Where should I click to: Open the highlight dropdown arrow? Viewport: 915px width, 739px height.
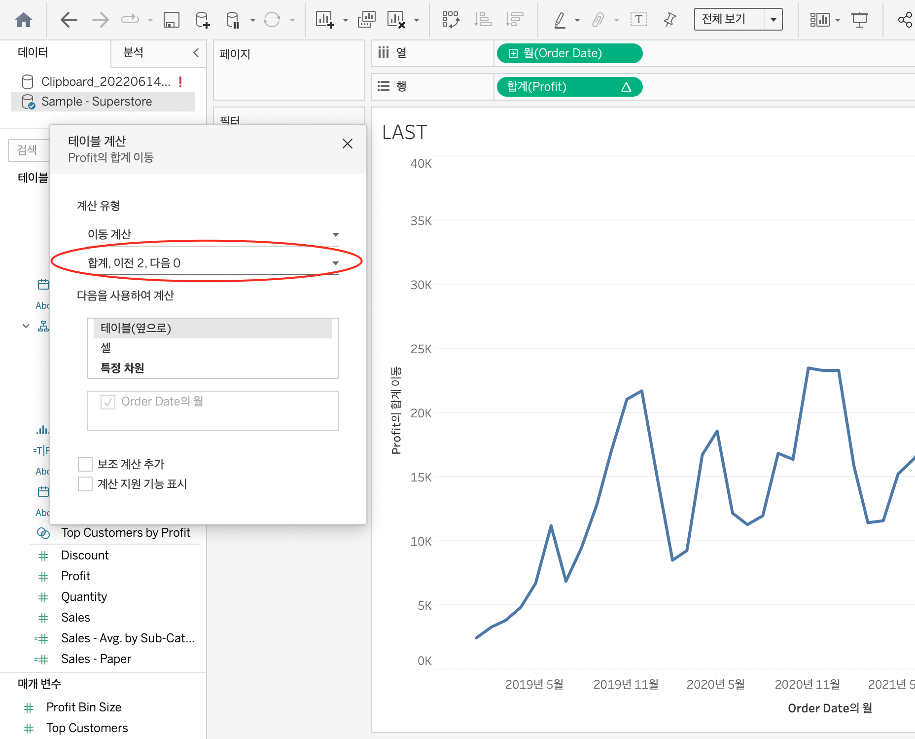click(x=577, y=20)
